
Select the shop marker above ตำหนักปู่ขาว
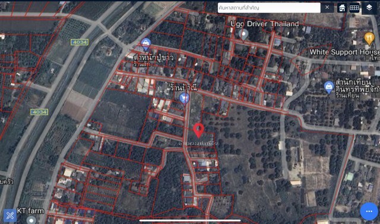click(145, 44)
